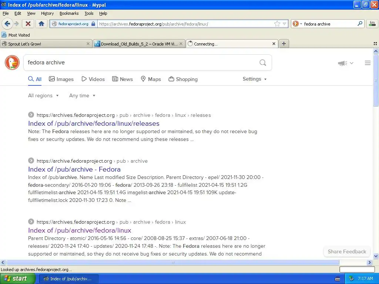
Task: Open the Bookmarks menu
Action: pos(69,13)
